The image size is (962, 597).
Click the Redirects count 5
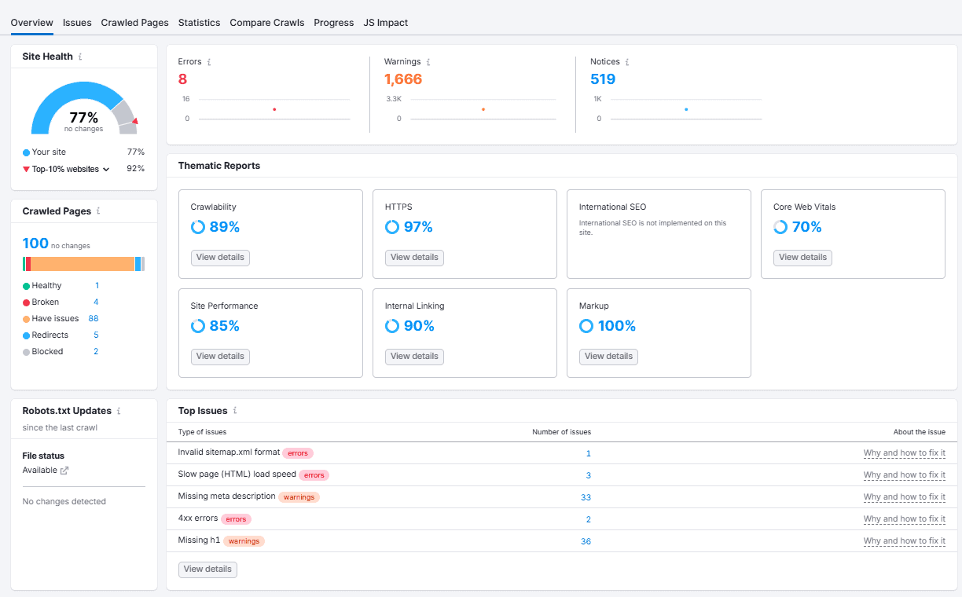pyautogui.click(x=96, y=335)
